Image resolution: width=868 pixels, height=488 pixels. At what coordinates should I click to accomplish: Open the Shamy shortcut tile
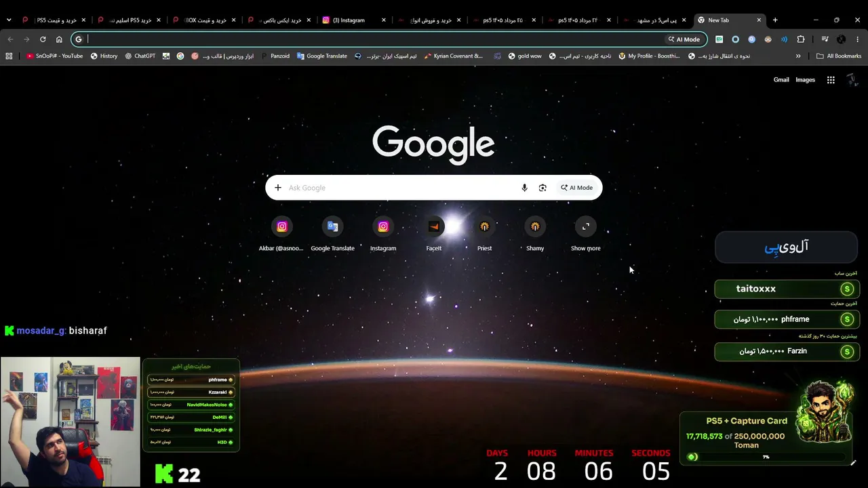point(535,234)
